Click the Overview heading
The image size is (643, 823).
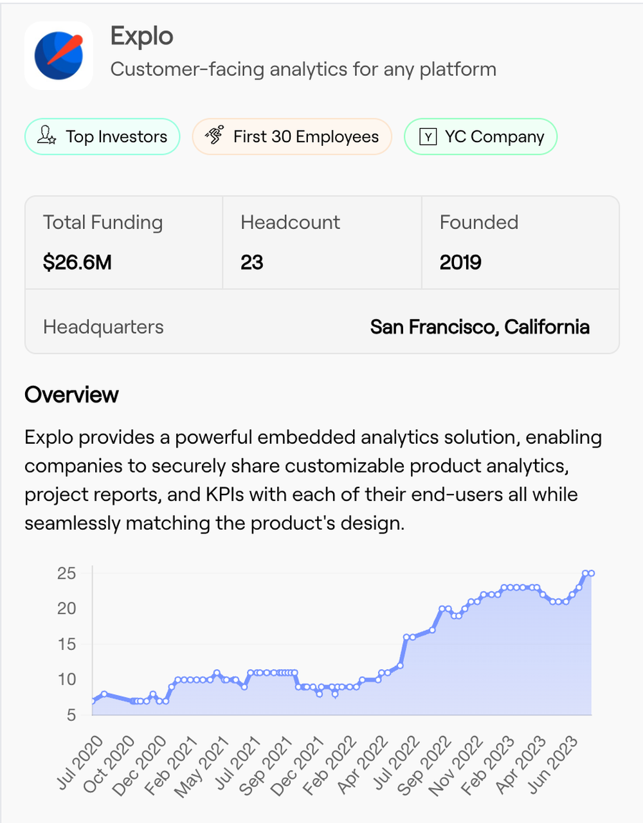(71, 395)
